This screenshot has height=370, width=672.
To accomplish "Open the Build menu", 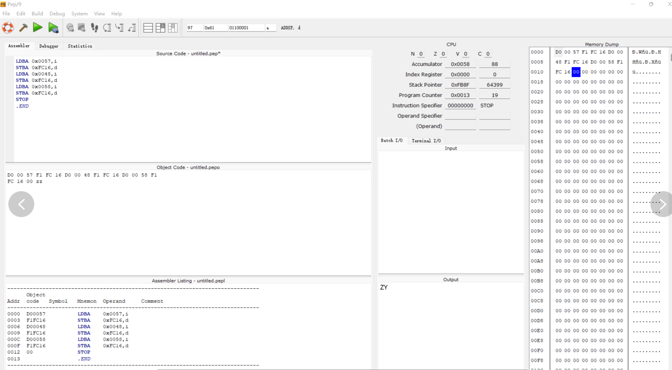I will click(x=37, y=14).
